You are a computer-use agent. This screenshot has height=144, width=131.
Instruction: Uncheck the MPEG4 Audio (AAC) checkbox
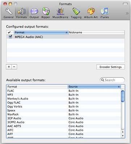click(10, 37)
